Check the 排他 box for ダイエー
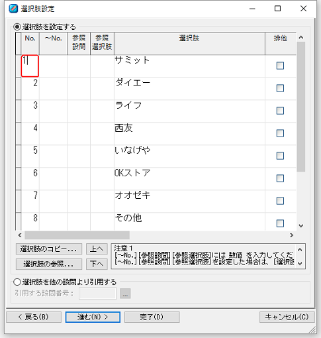Screen dimensions: 321x338 280,88
